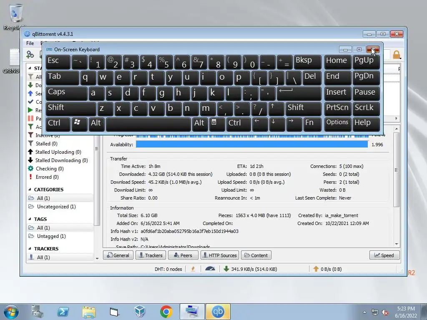Click the Enter key on On-Screen Keyboard
The height and width of the screenshot is (320, 427).
(x=299, y=93)
